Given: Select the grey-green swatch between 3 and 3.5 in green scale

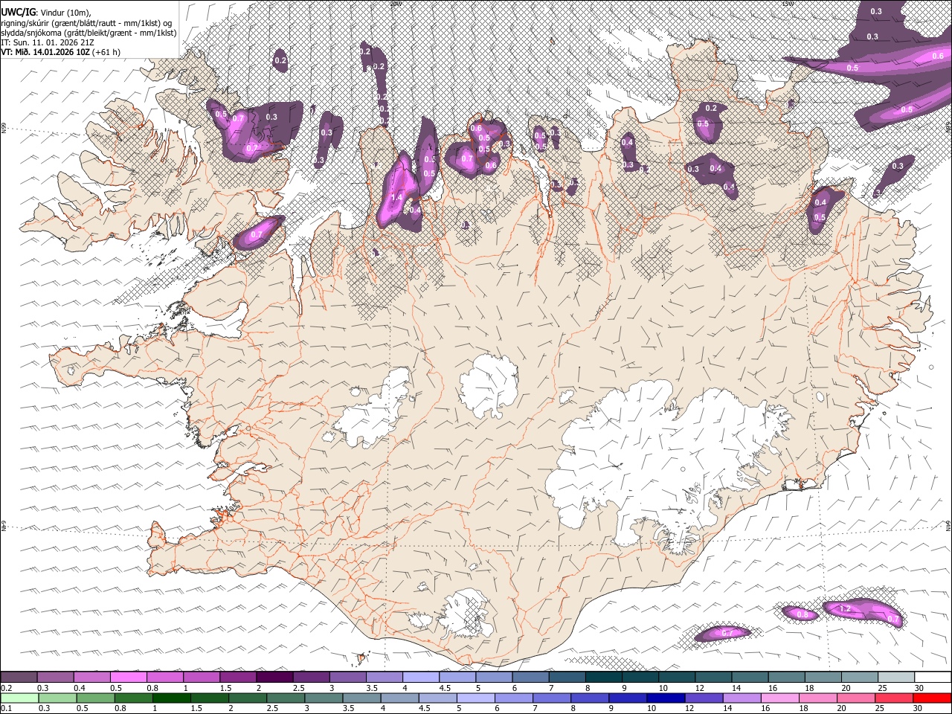Looking at the screenshot, I should pyautogui.click(x=323, y=698).
